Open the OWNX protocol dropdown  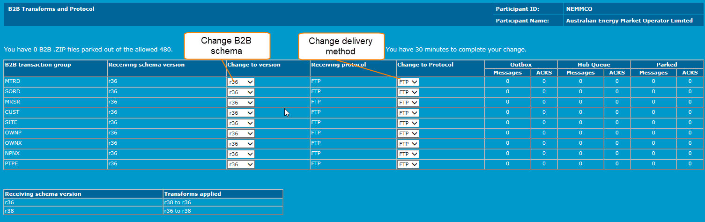pos(408,144)
